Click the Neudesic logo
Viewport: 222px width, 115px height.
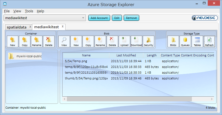(204, 18)
